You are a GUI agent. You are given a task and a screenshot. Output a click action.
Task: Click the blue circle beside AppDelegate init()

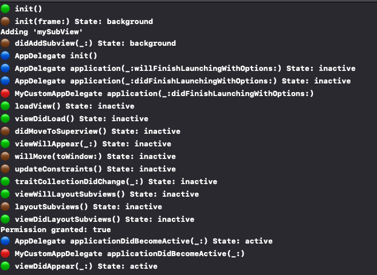click(5, 55)
